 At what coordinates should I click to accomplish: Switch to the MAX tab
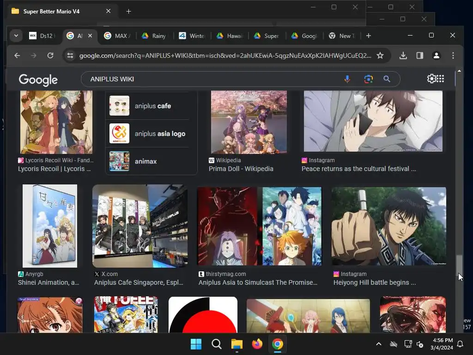[x=117, y=36]
